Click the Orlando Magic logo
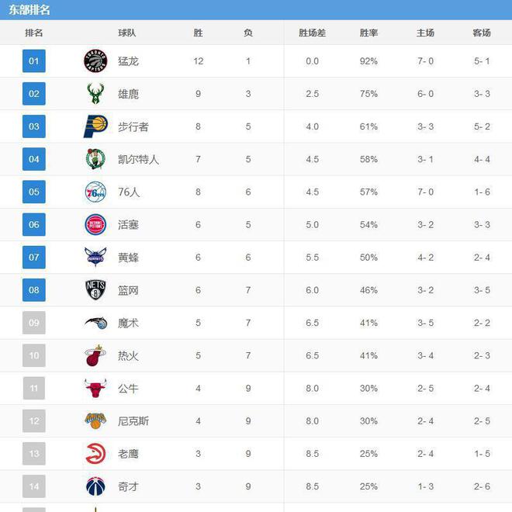Image resolution: width=512 pixels, height=512 pixels. [95, 323]
